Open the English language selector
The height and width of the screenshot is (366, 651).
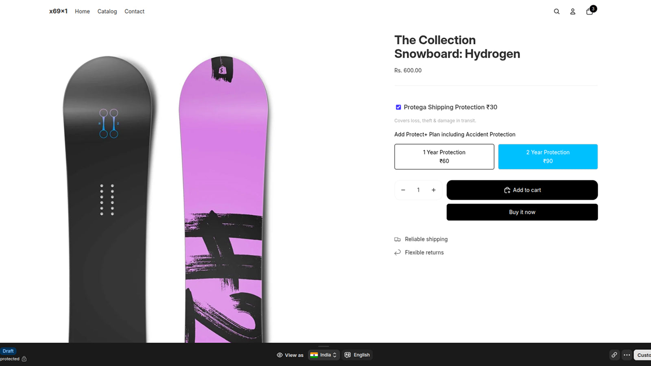(x=357, y=355)
